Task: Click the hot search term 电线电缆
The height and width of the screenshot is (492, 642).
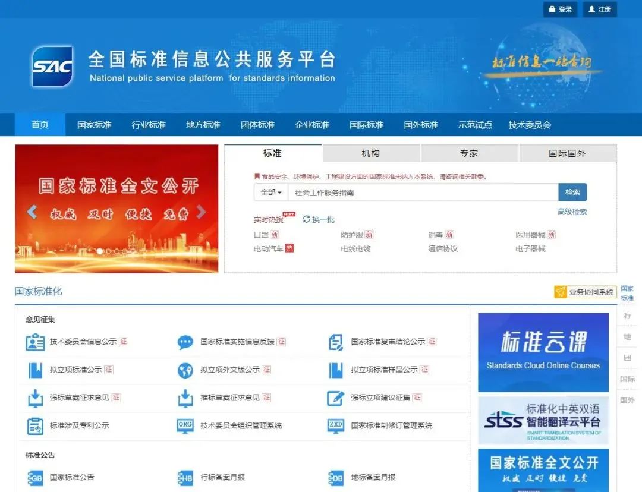Action: 356,249
